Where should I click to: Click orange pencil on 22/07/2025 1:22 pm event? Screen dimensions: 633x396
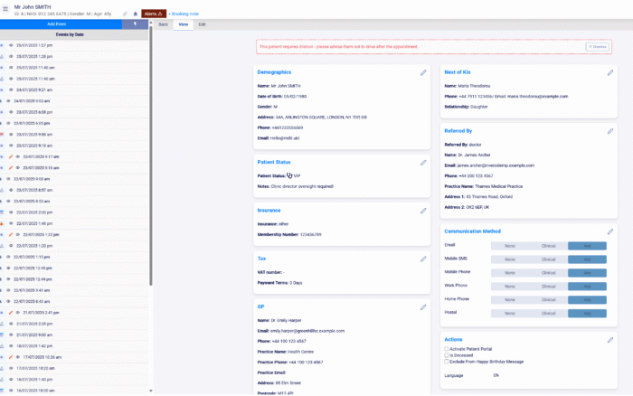tap(11, 234)
